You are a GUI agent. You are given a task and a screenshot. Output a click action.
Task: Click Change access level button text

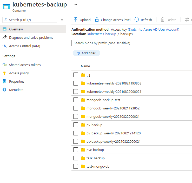[x=116, y=20]
